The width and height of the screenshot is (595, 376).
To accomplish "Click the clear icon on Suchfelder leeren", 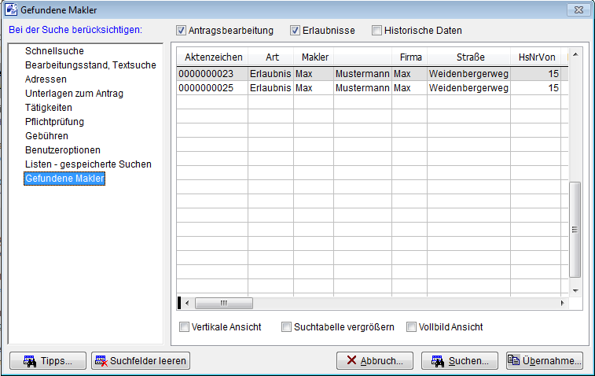I will 101,361.
